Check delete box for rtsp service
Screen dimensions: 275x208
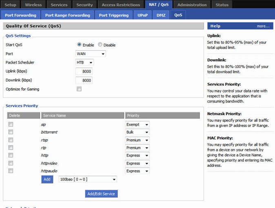11,140
